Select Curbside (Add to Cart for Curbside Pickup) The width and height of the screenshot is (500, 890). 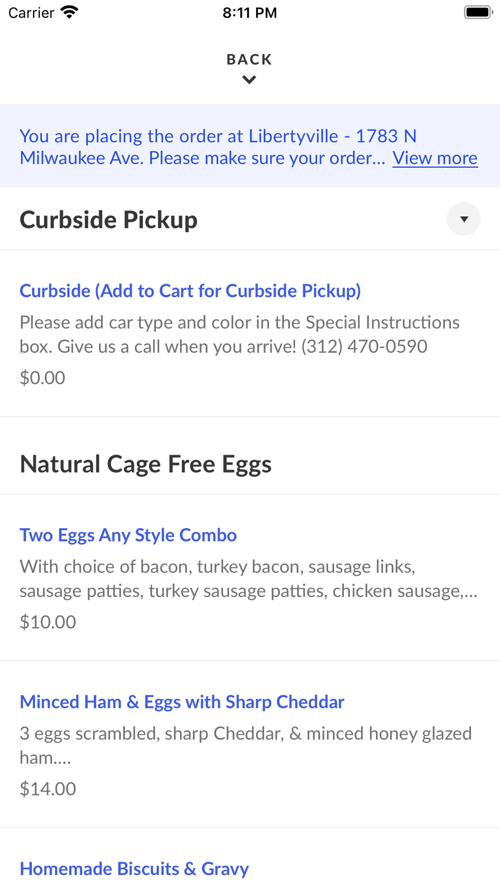click(190, 291)
